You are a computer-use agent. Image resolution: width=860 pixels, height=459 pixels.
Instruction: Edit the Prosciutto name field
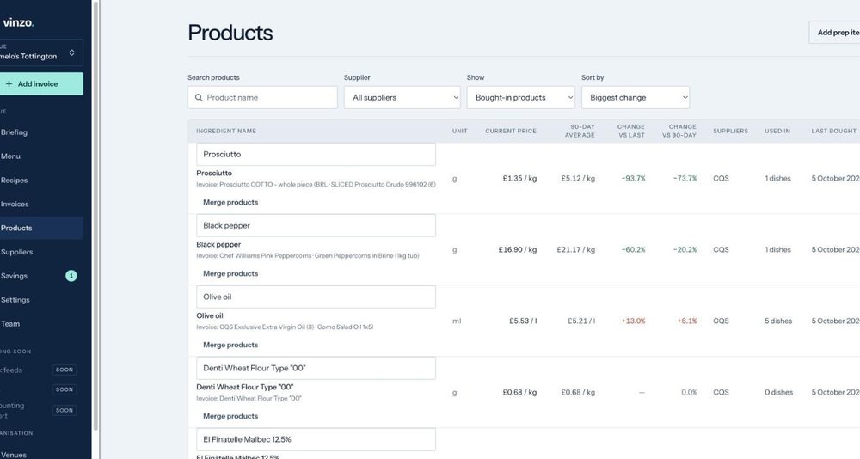tap(316, 155)
